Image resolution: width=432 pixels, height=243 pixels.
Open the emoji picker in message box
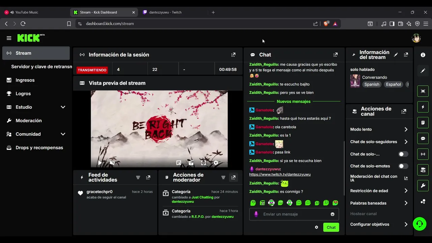tap(332, 214)
